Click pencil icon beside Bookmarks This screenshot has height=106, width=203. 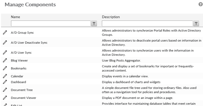pyautogui.click(x=5, y=68)
